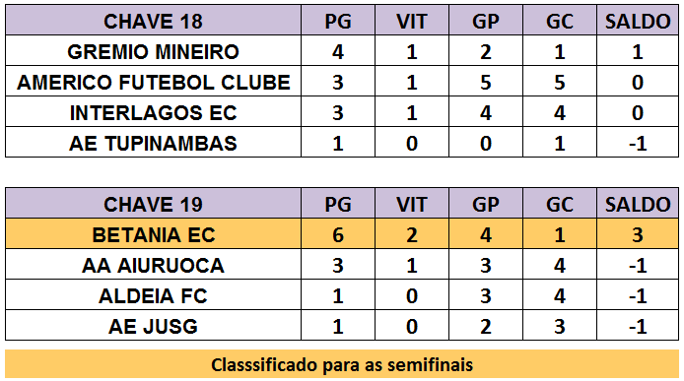The height and width of the screenshot is (381, 684).
Task: Select the PG column header in CHAVE 18
Action: (338, 20)
